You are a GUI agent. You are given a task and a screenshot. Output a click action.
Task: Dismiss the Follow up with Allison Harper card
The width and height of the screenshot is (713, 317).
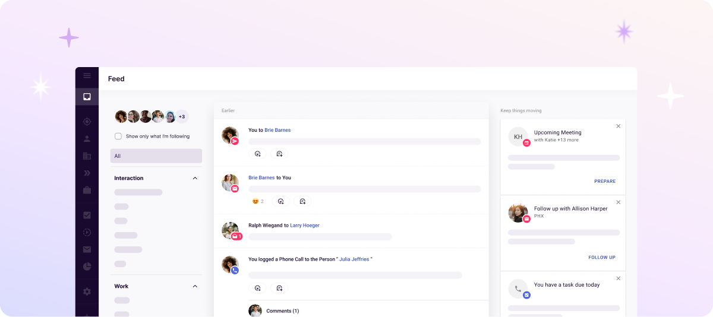[619, 202]
